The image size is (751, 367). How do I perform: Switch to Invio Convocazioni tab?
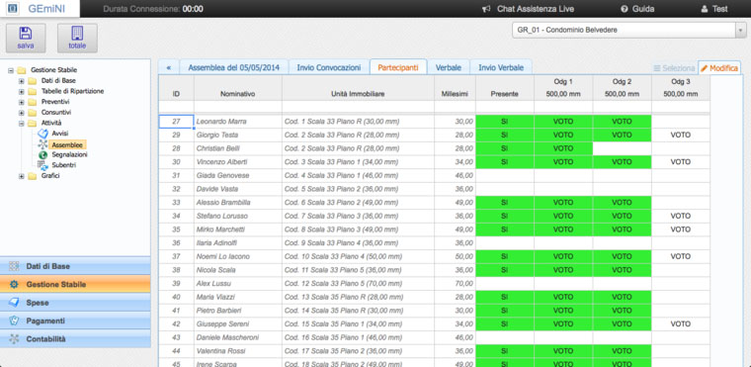tap(328, 67)
